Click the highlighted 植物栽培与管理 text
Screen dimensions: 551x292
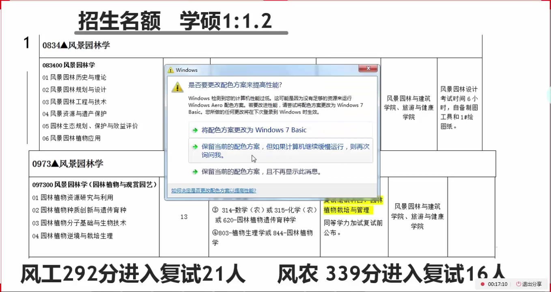347,210
